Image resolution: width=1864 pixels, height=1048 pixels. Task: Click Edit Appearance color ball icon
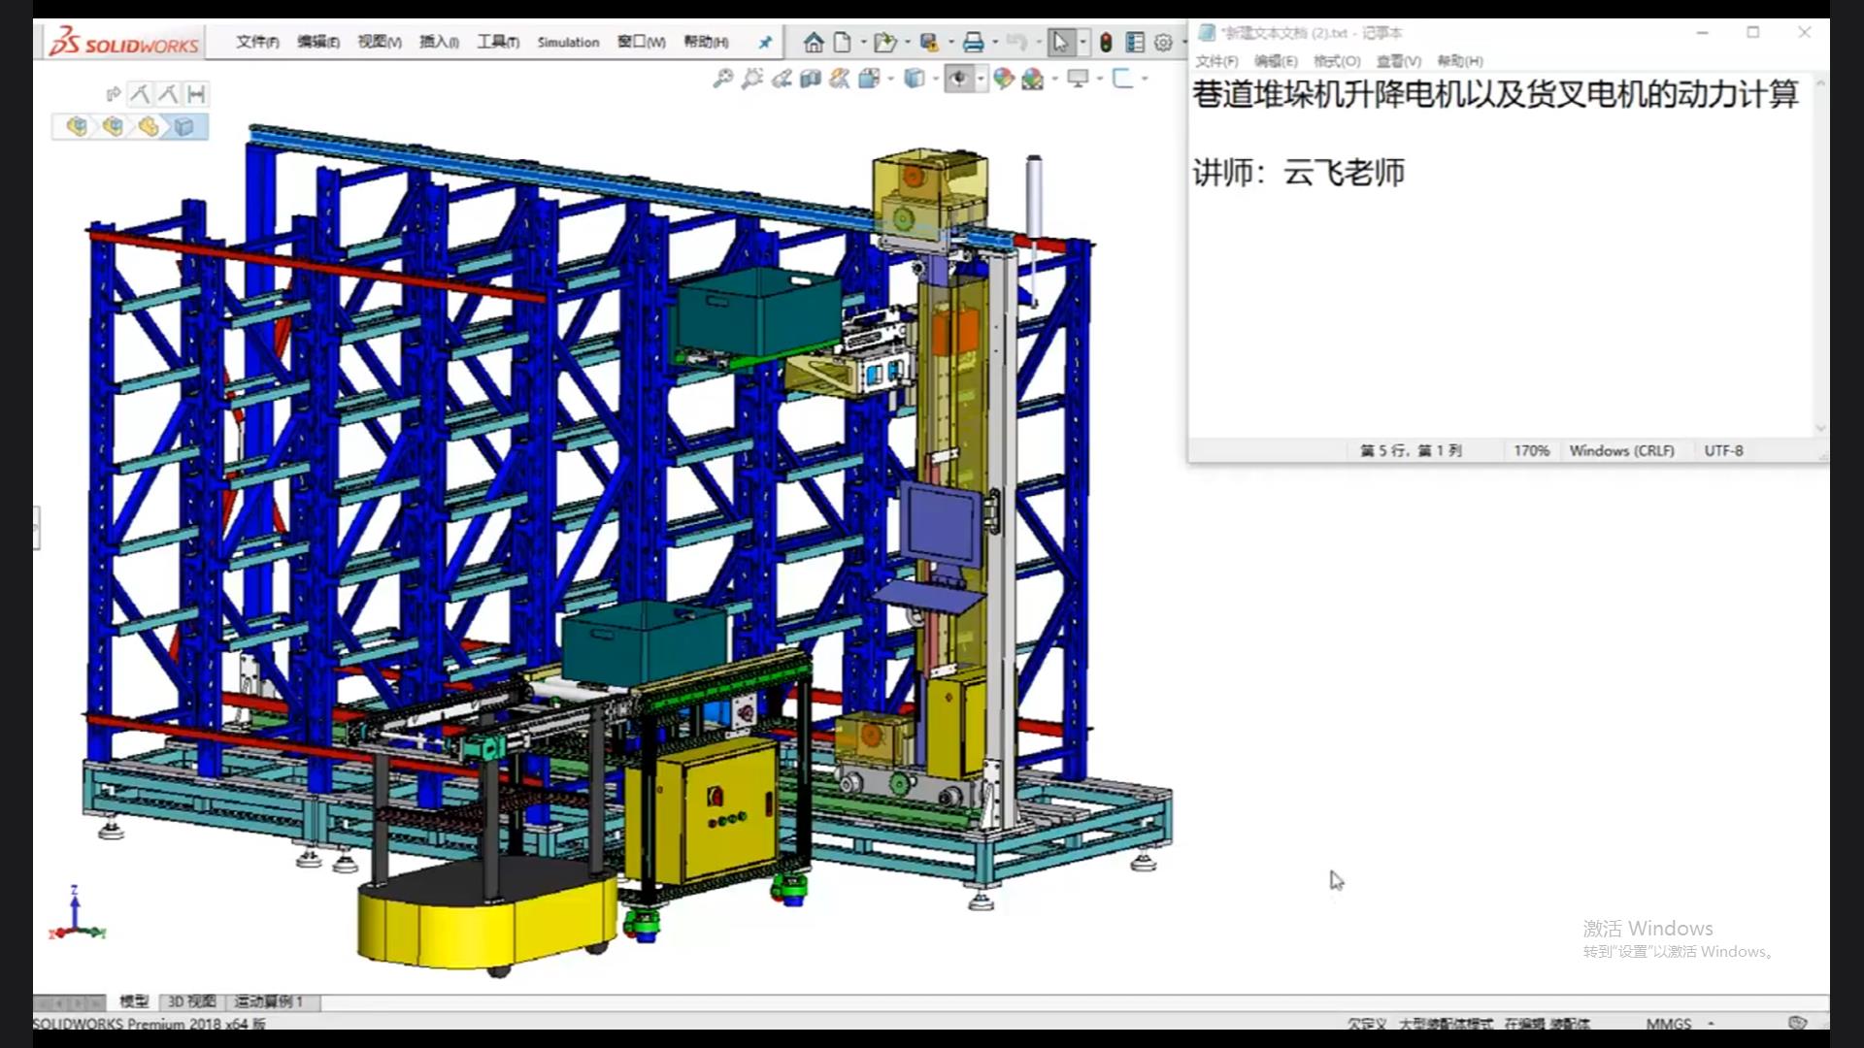[x=1003, y=79]
